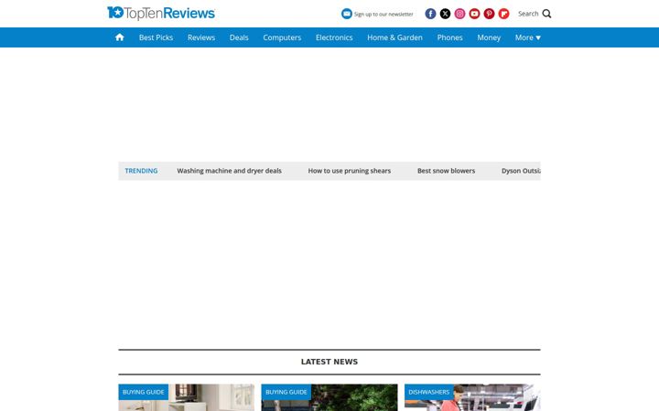
Task: Open the Flipboard social icon
Action: click(504, 14)
